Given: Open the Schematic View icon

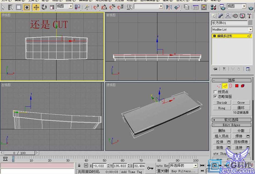Looking at the screenshot, I should point(204,7).
